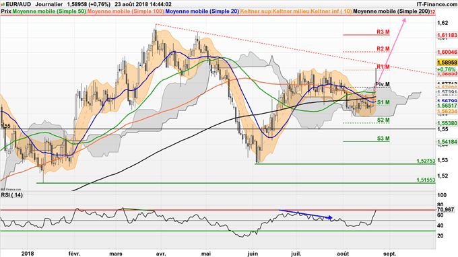Select the Keltner milieu legend entry

291,11
